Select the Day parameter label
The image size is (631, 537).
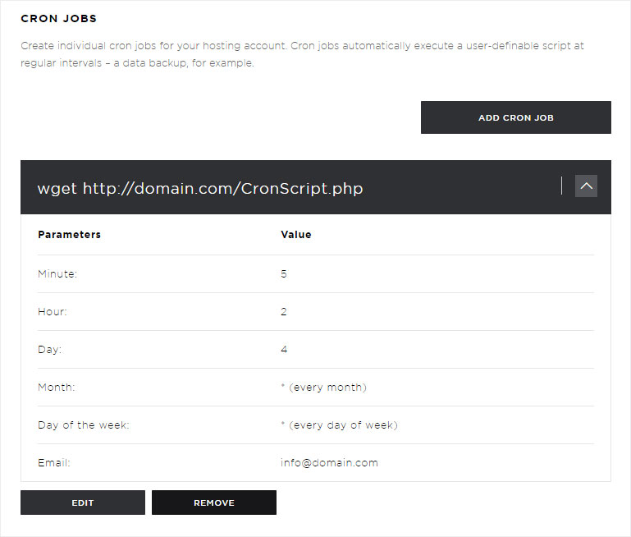50,350
